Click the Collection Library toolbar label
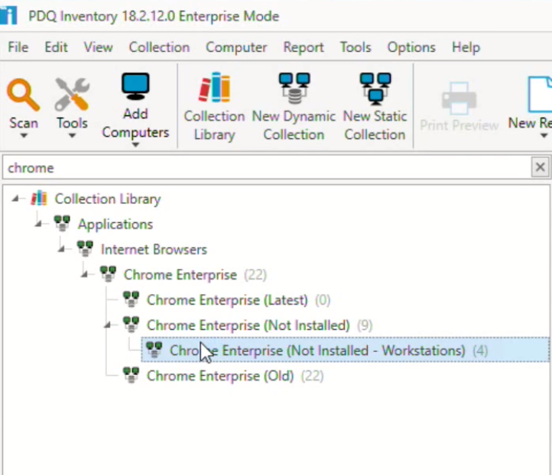The width and height of the screenshot is (552, 475). click(214, 125)
